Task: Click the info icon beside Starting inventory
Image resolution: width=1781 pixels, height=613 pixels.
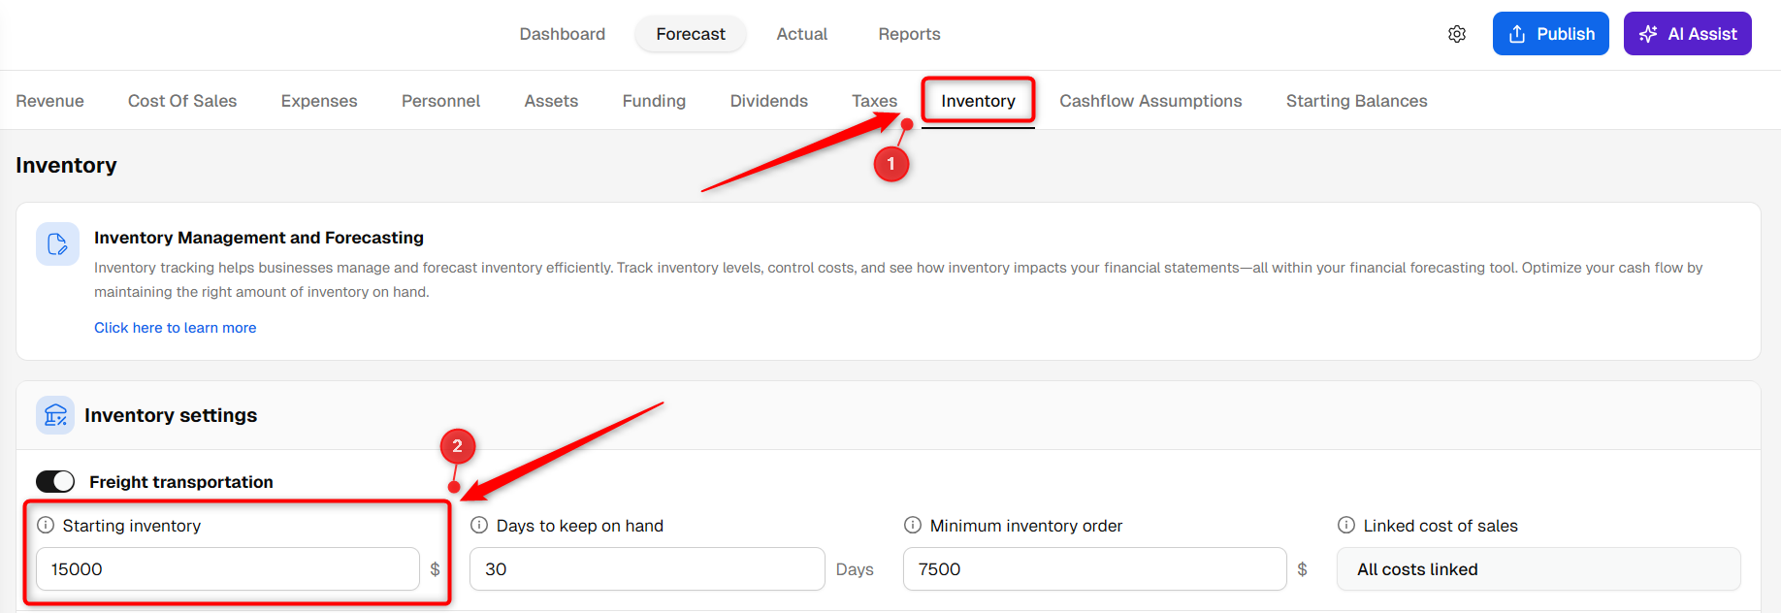Action: (46, 525)
